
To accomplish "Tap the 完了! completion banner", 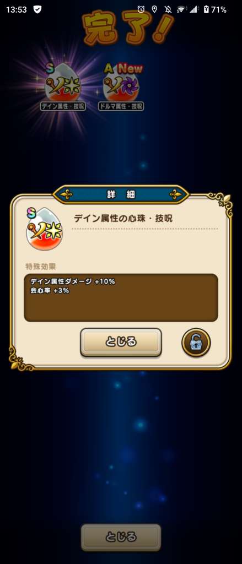I will point(127,28).
